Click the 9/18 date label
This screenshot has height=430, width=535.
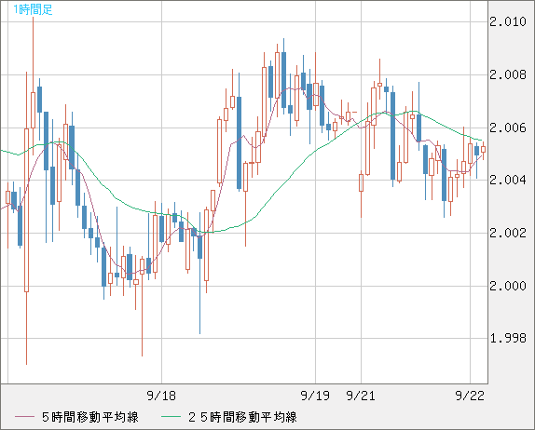(161, 396)
